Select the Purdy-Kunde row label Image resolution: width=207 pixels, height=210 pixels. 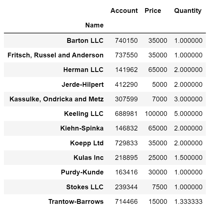pos(82,172)
